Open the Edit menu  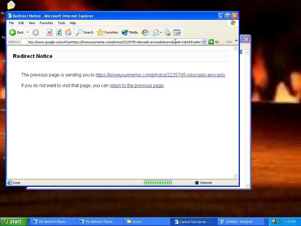[x=21, y=23]
